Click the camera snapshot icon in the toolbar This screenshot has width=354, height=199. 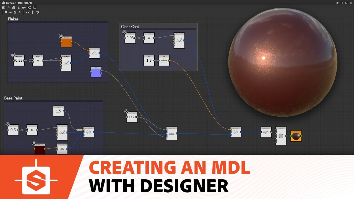[14, 7]
